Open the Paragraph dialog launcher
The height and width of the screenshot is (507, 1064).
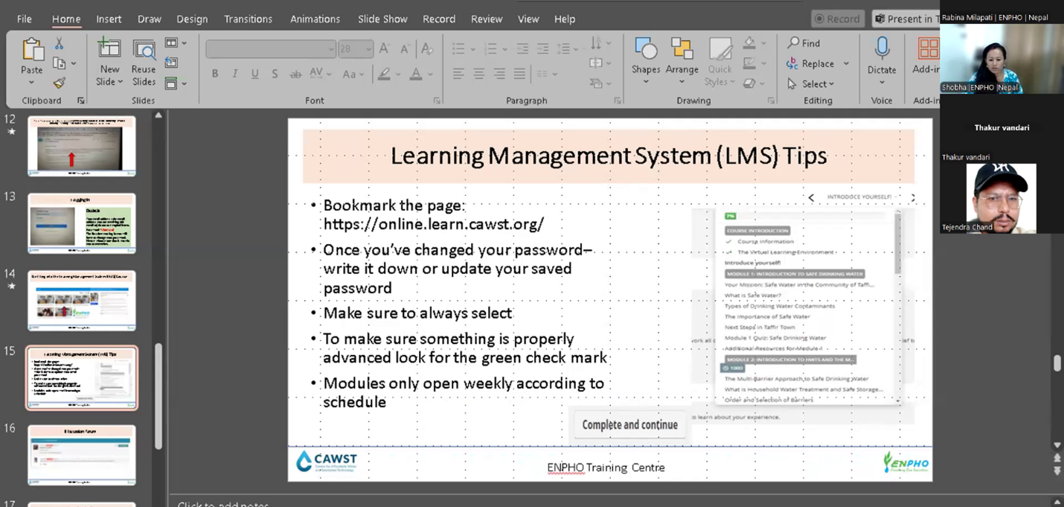coord(618,101)
